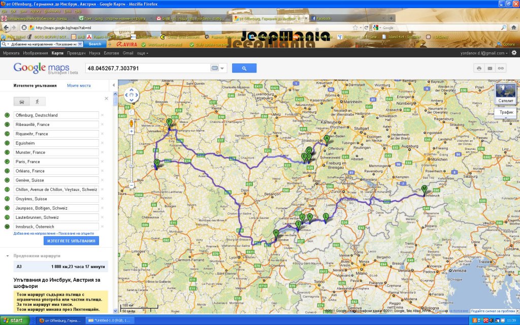Open the Изображения link in Google bar

pyautogui.click(x=36, y=53)
